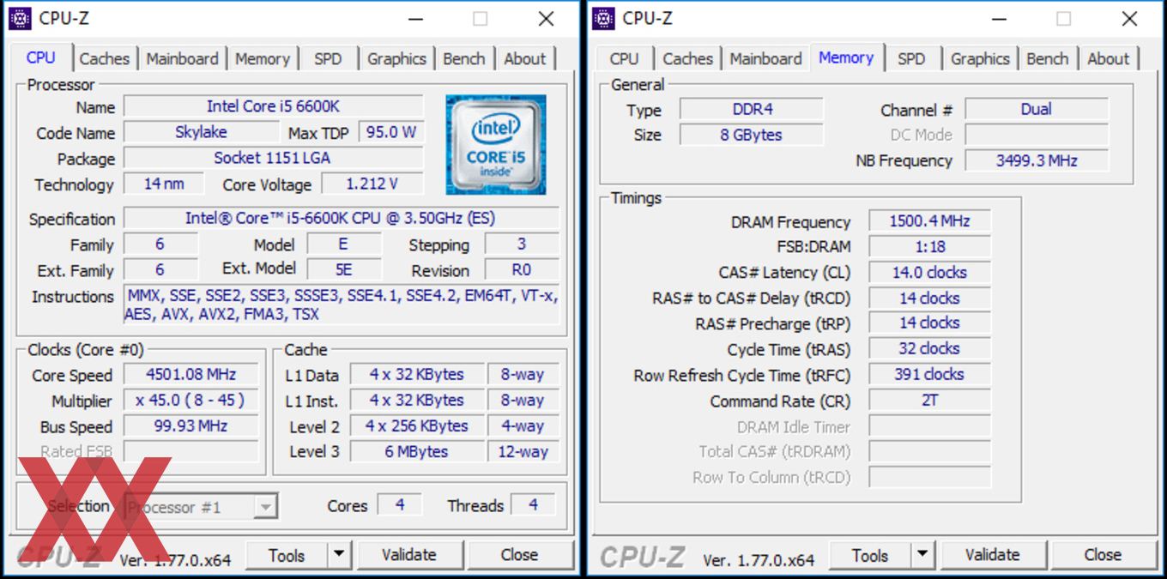Screen dimensions: 1167x579
Task: Open Graphics tab in left CPU-Z window
Action: (396, 59)
